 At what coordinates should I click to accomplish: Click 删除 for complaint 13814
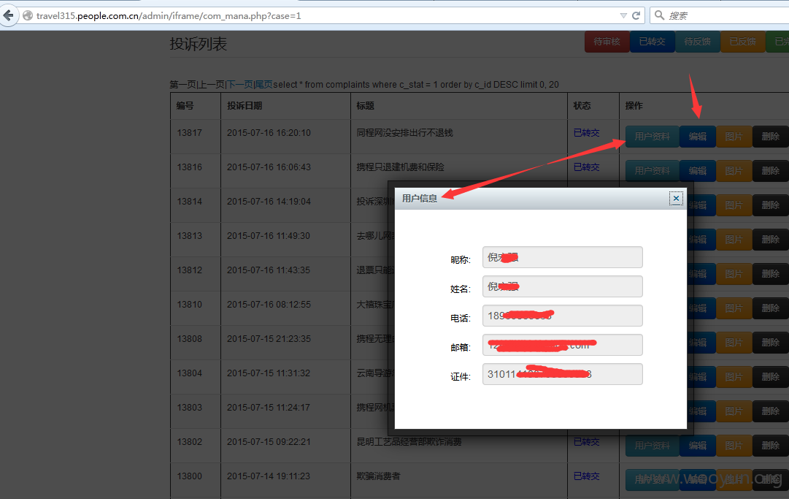pos(770,205)
